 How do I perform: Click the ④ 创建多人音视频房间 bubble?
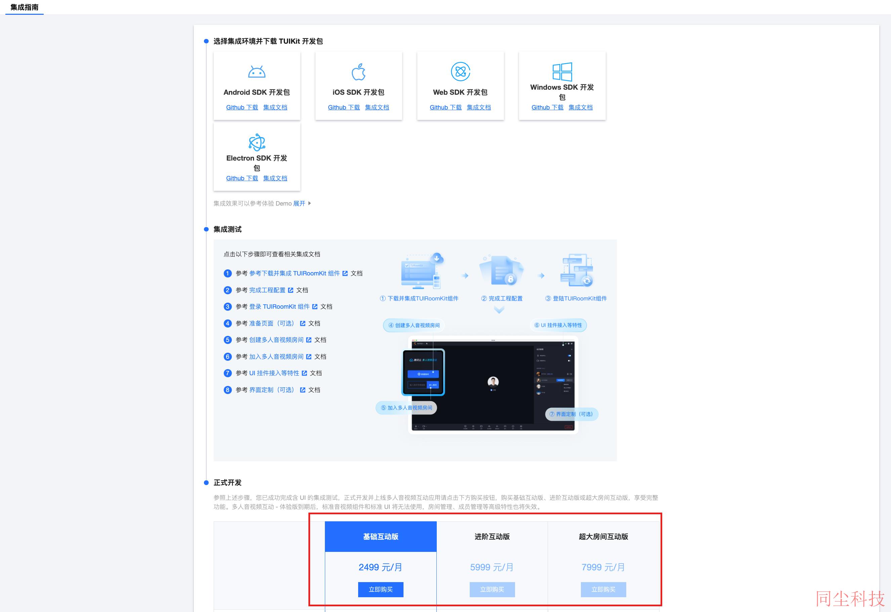(x=414, y=325)
